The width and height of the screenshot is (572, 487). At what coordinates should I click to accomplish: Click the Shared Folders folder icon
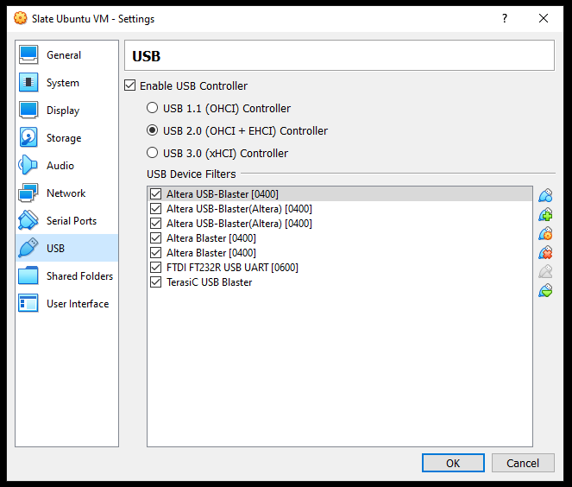[28, 275]
